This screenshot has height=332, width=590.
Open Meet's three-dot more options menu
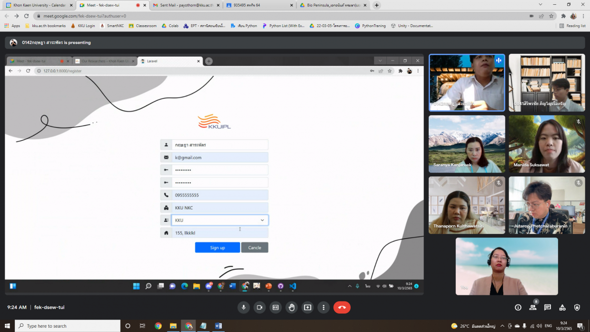[324, 307]
